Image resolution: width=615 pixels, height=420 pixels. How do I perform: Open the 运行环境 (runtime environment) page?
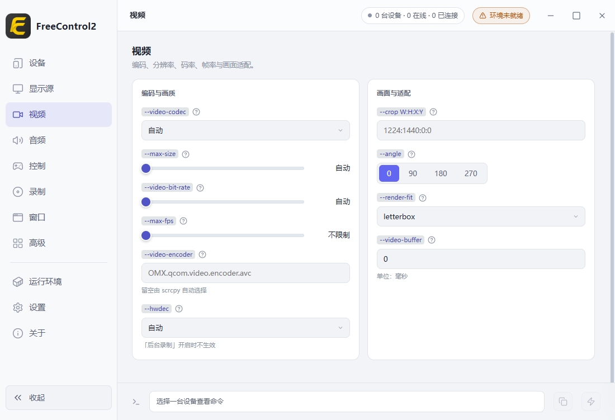(59, 281)
